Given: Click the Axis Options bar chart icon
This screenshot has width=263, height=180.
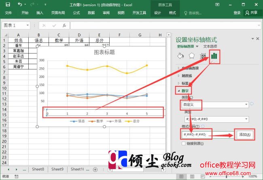Looking at the screenshot, I should pos(214,56).
